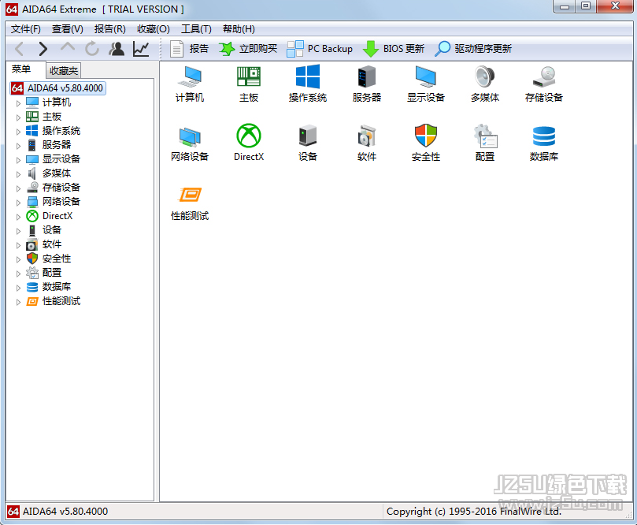Maximize the AIDA64 Extreme window
Viewport: 637px width, 525px height.
point(585,6)
